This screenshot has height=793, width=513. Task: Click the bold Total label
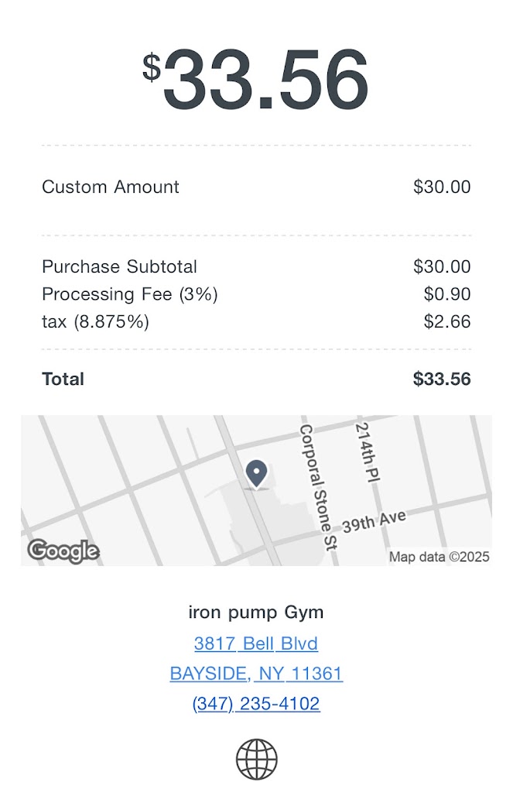click(x=63, y=379)
